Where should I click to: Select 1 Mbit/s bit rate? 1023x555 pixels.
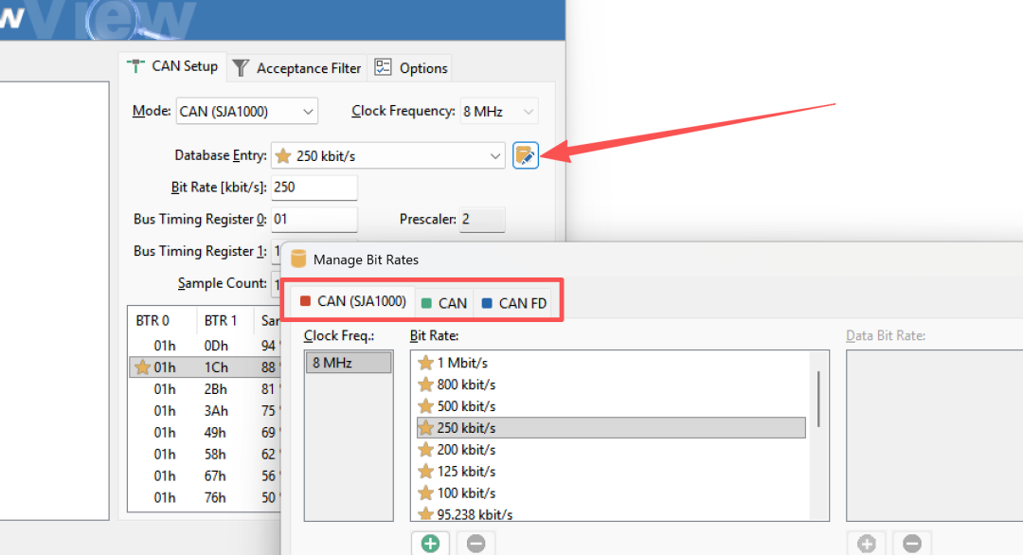coord(611,363)
